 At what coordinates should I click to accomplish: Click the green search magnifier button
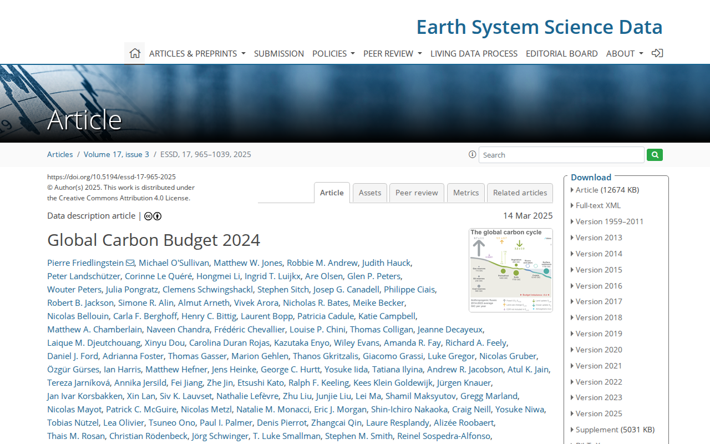[x=655, y=155]
